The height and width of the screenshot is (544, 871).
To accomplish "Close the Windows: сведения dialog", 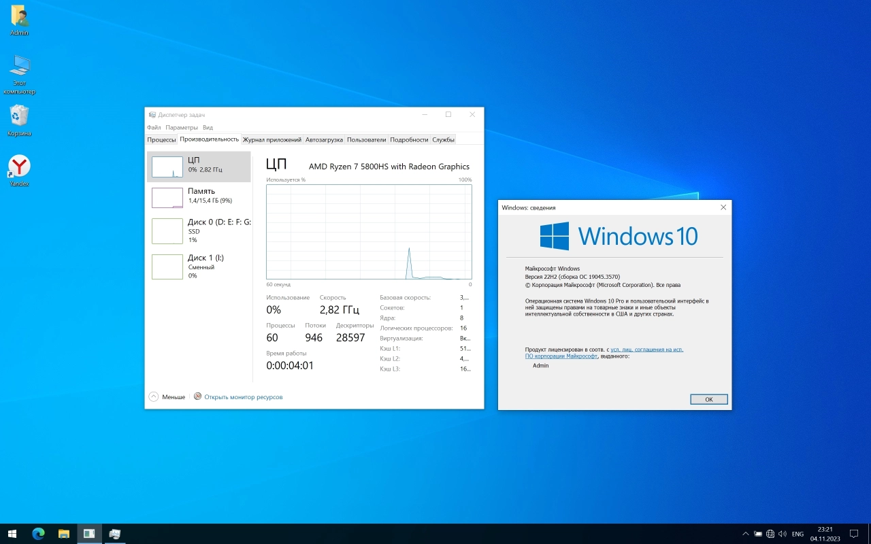I will pyautogui.click(x=723, y=207).
